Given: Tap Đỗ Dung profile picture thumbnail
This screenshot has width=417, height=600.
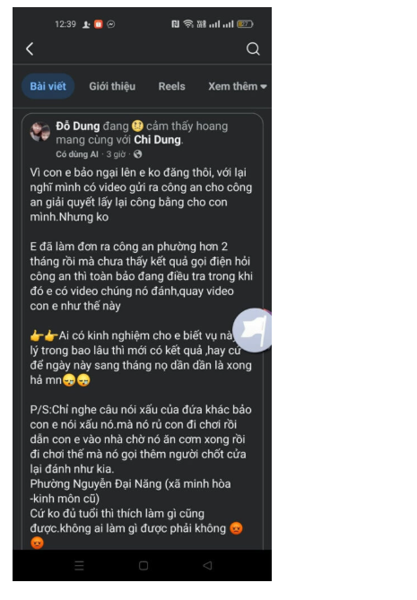Looking at the screenshot, I should pyautogui.click(x=40, y=132).
